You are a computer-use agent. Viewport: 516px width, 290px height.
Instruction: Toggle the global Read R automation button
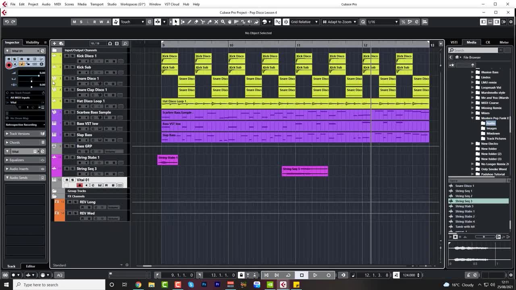tap(94, 22)
